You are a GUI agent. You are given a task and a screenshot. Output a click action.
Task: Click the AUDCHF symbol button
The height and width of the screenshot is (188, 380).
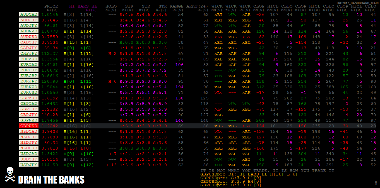(x=28, y=20)
